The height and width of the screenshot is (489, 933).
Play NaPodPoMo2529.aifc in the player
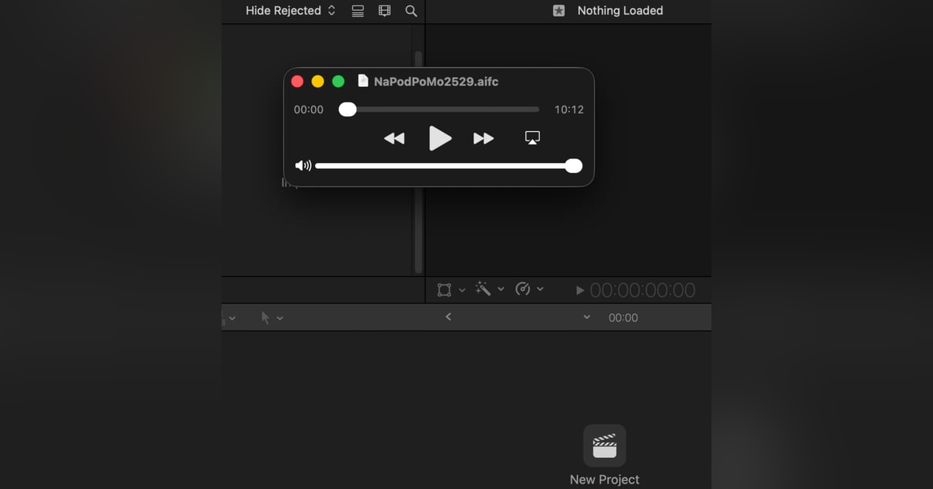[x=439, y=138]
